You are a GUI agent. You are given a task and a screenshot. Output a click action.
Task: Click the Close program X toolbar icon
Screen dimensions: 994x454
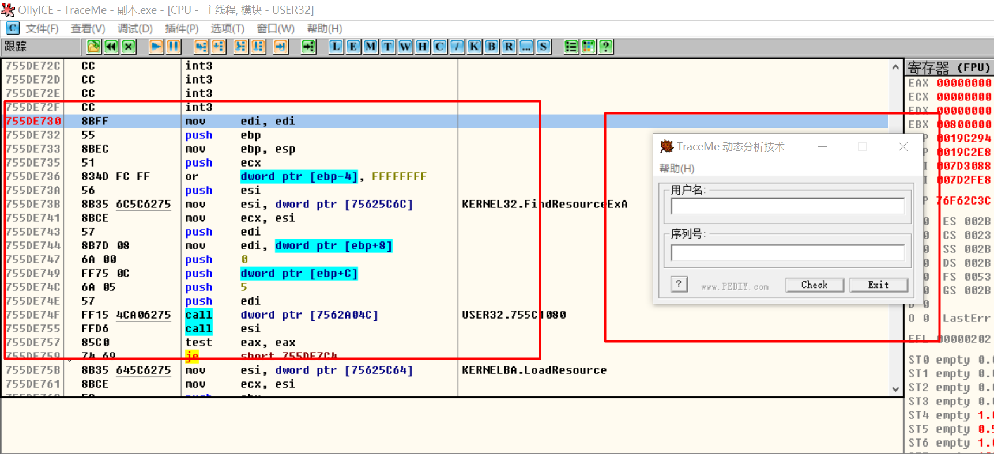click(129, 47)
